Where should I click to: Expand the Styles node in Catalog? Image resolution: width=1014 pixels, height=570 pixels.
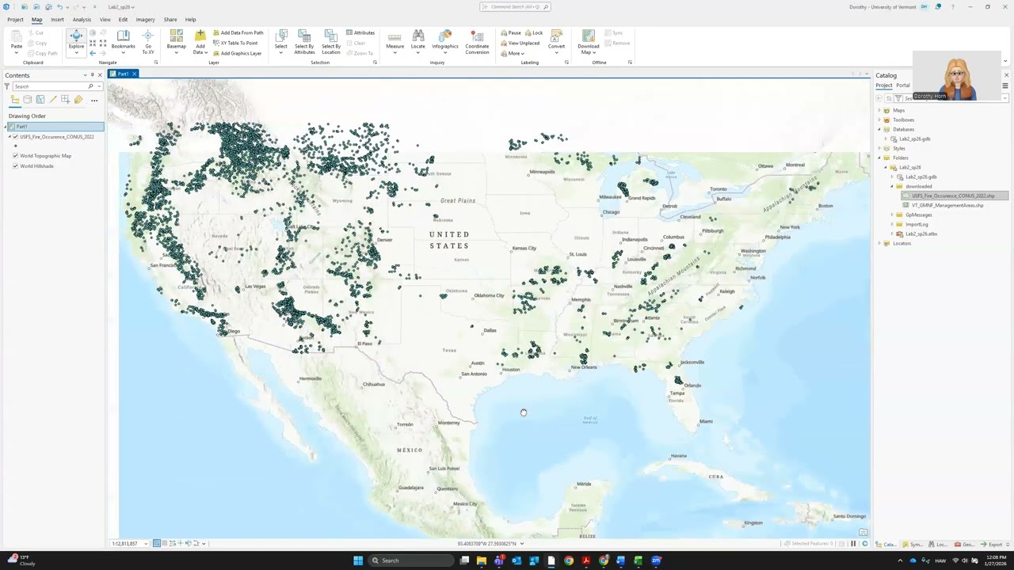[x=879, y=149]
